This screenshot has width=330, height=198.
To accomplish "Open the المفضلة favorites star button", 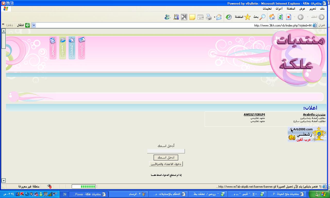I will [x=243, y=17].
